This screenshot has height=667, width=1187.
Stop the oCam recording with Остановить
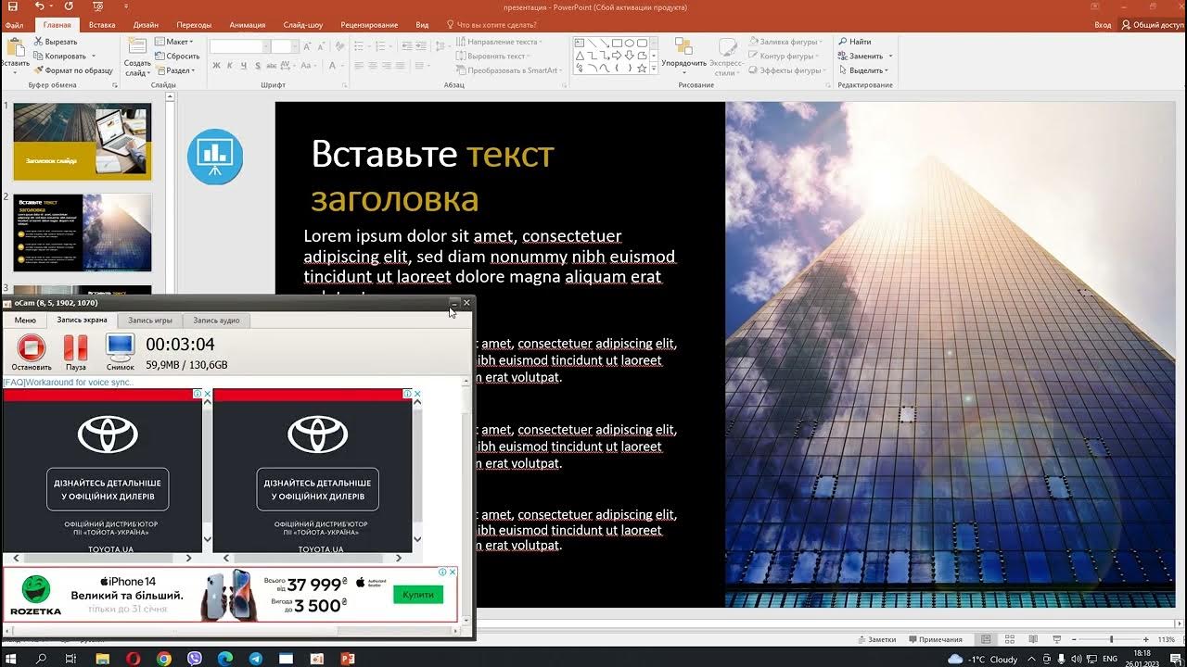32,352
